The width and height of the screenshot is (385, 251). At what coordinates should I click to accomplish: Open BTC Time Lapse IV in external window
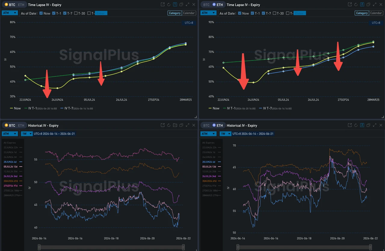click(x=163, y=5)
